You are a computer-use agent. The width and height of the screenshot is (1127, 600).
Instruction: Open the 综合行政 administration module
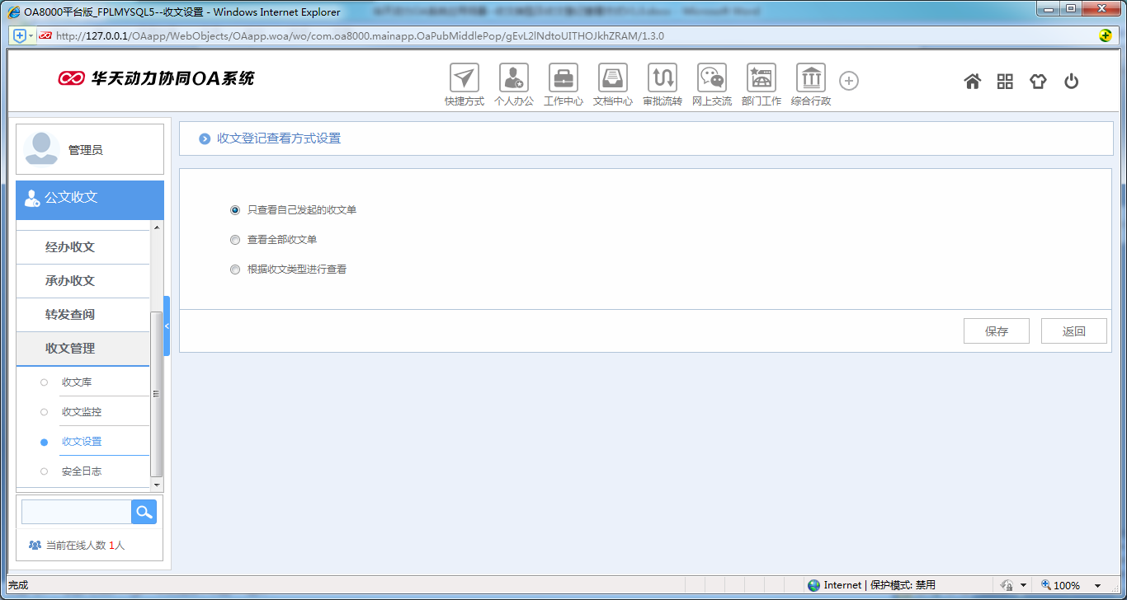(x=810, y=80)
